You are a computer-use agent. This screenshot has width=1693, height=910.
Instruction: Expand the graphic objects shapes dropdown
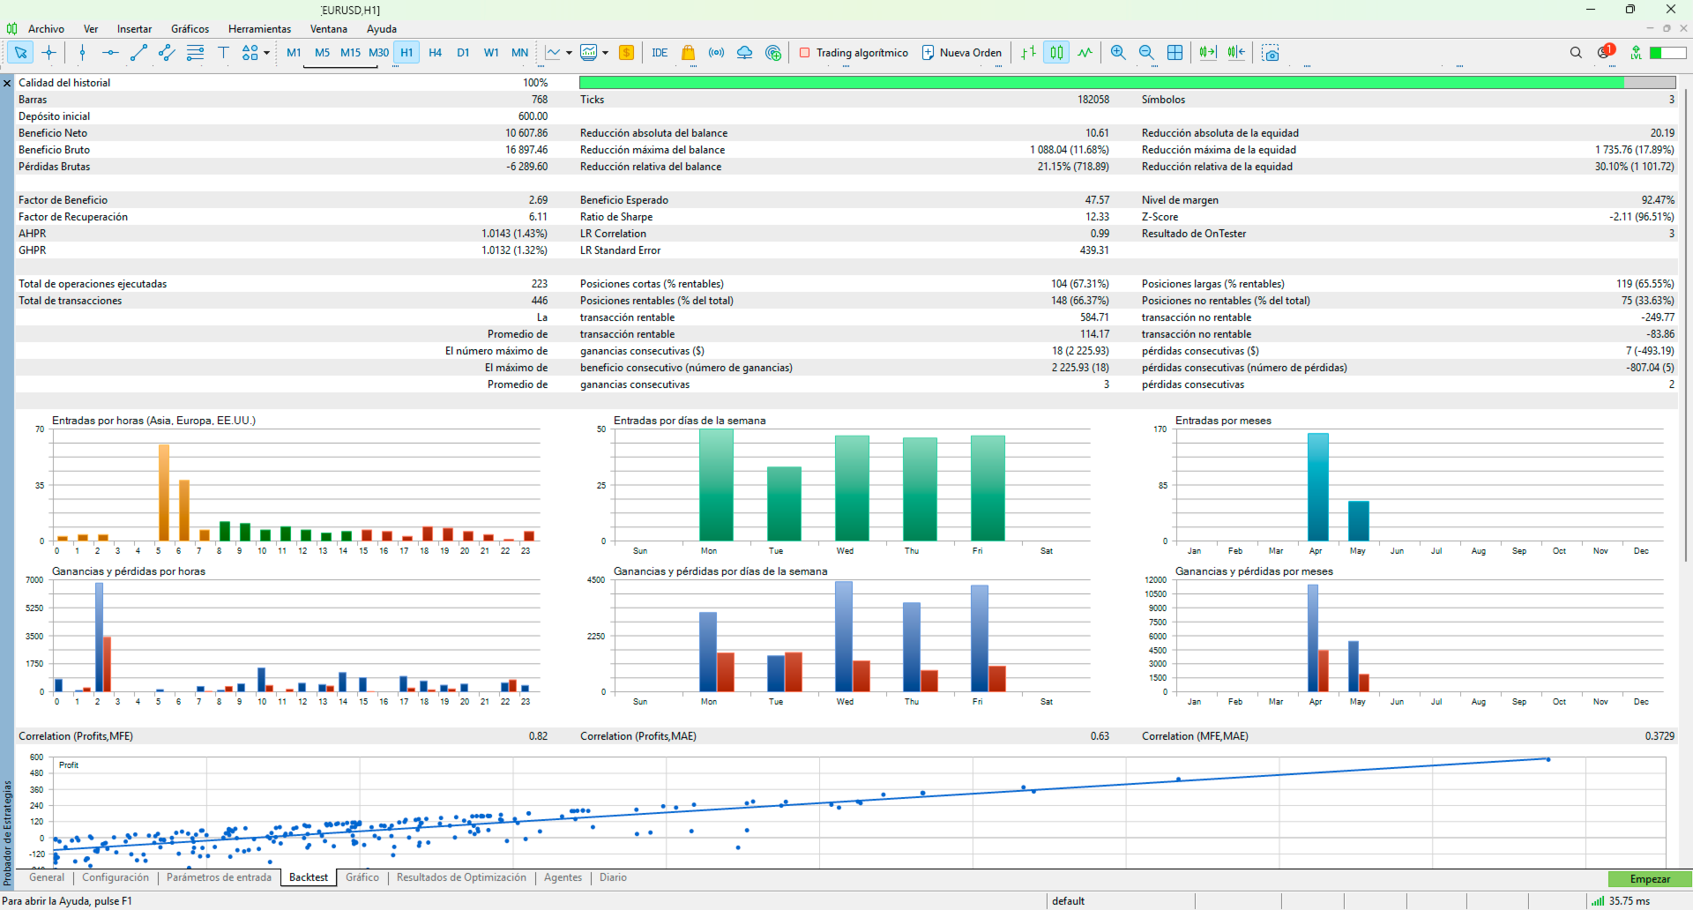click(x=266, y=53)
